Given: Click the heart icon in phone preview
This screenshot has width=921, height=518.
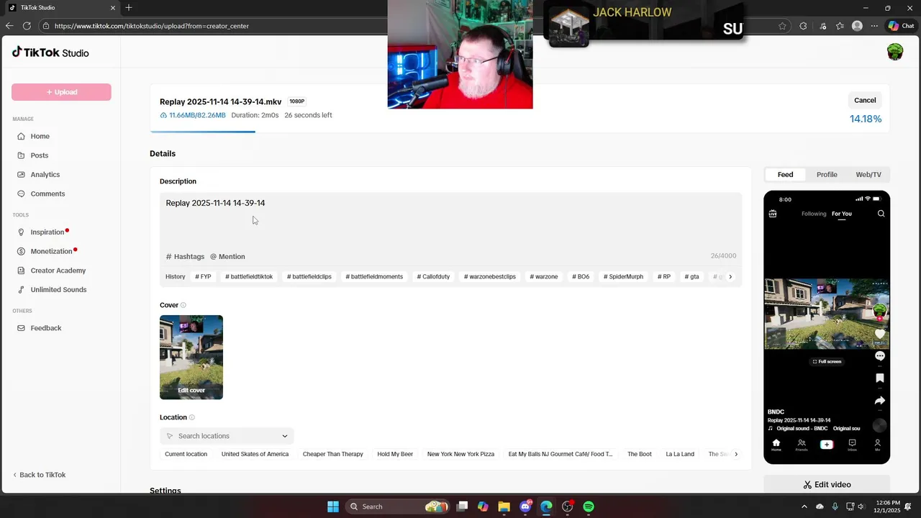Looking at the screenshot, I should (879, 334).
